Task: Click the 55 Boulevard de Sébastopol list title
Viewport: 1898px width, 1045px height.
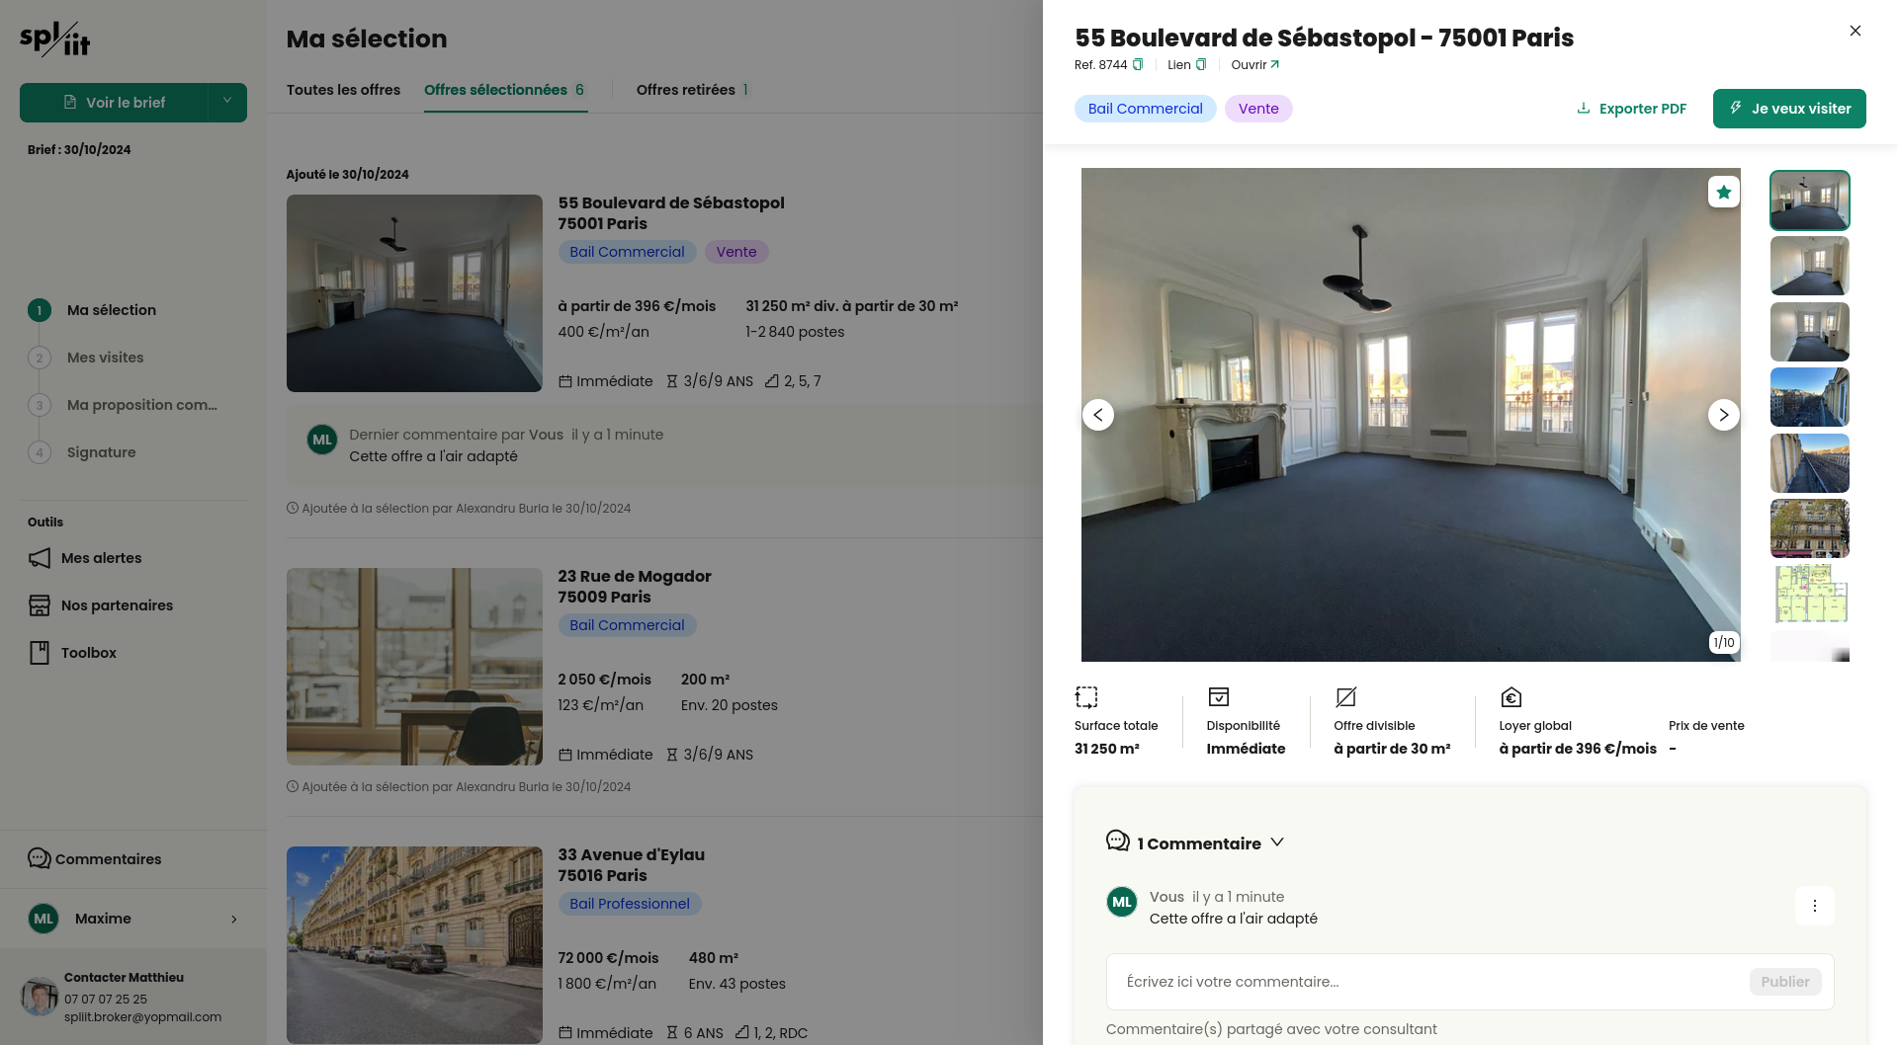Action: pos(671,213)
